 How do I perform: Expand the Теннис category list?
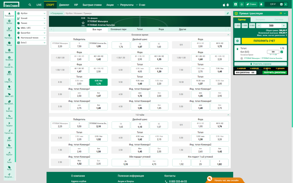click(31, 23)
